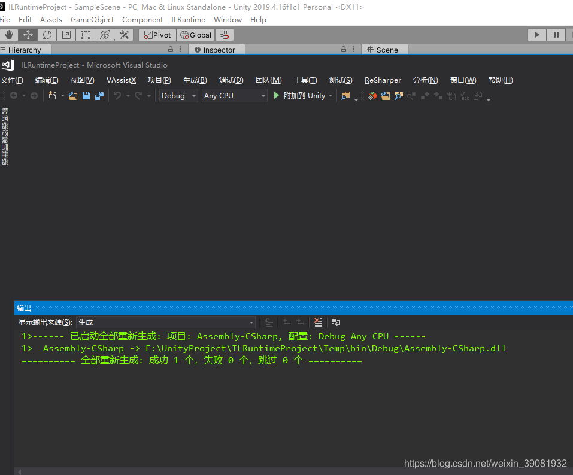This screenshot has width=573, height=475.
Task: Open Visual Studio 工具(T) menu
Action: pyautogui.click(x=305, y=80)
